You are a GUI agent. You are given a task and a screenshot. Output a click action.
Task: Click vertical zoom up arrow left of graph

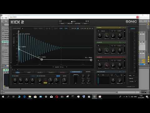(14, 34)
